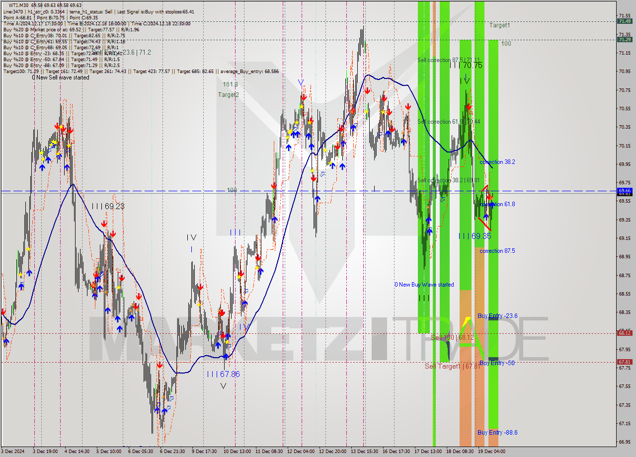The width and height of the screenshot is (636, 457).
Task: Click the 'Buy Entry -88.6' label
Action: [x=497, y=433]
